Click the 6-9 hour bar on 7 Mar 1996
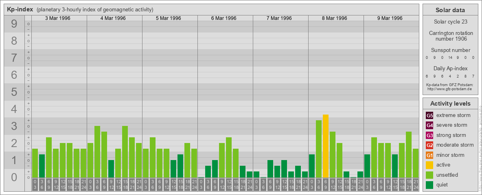Screen dimensions: 482x195 point(270,169)
